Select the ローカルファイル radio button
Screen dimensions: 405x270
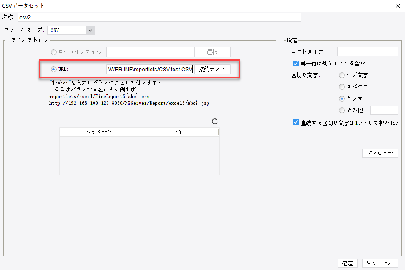coord(53,52)
